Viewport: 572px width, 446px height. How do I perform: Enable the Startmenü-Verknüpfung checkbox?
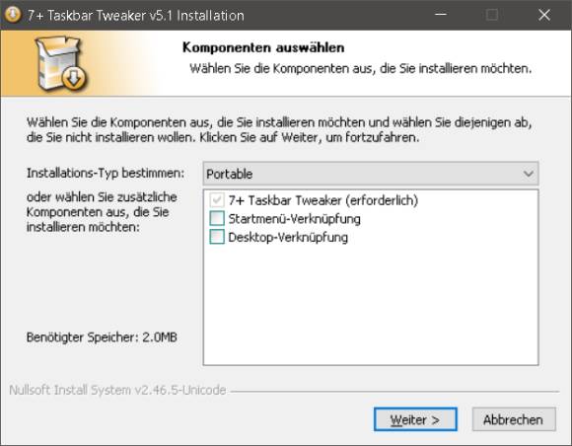pos(217,218)
